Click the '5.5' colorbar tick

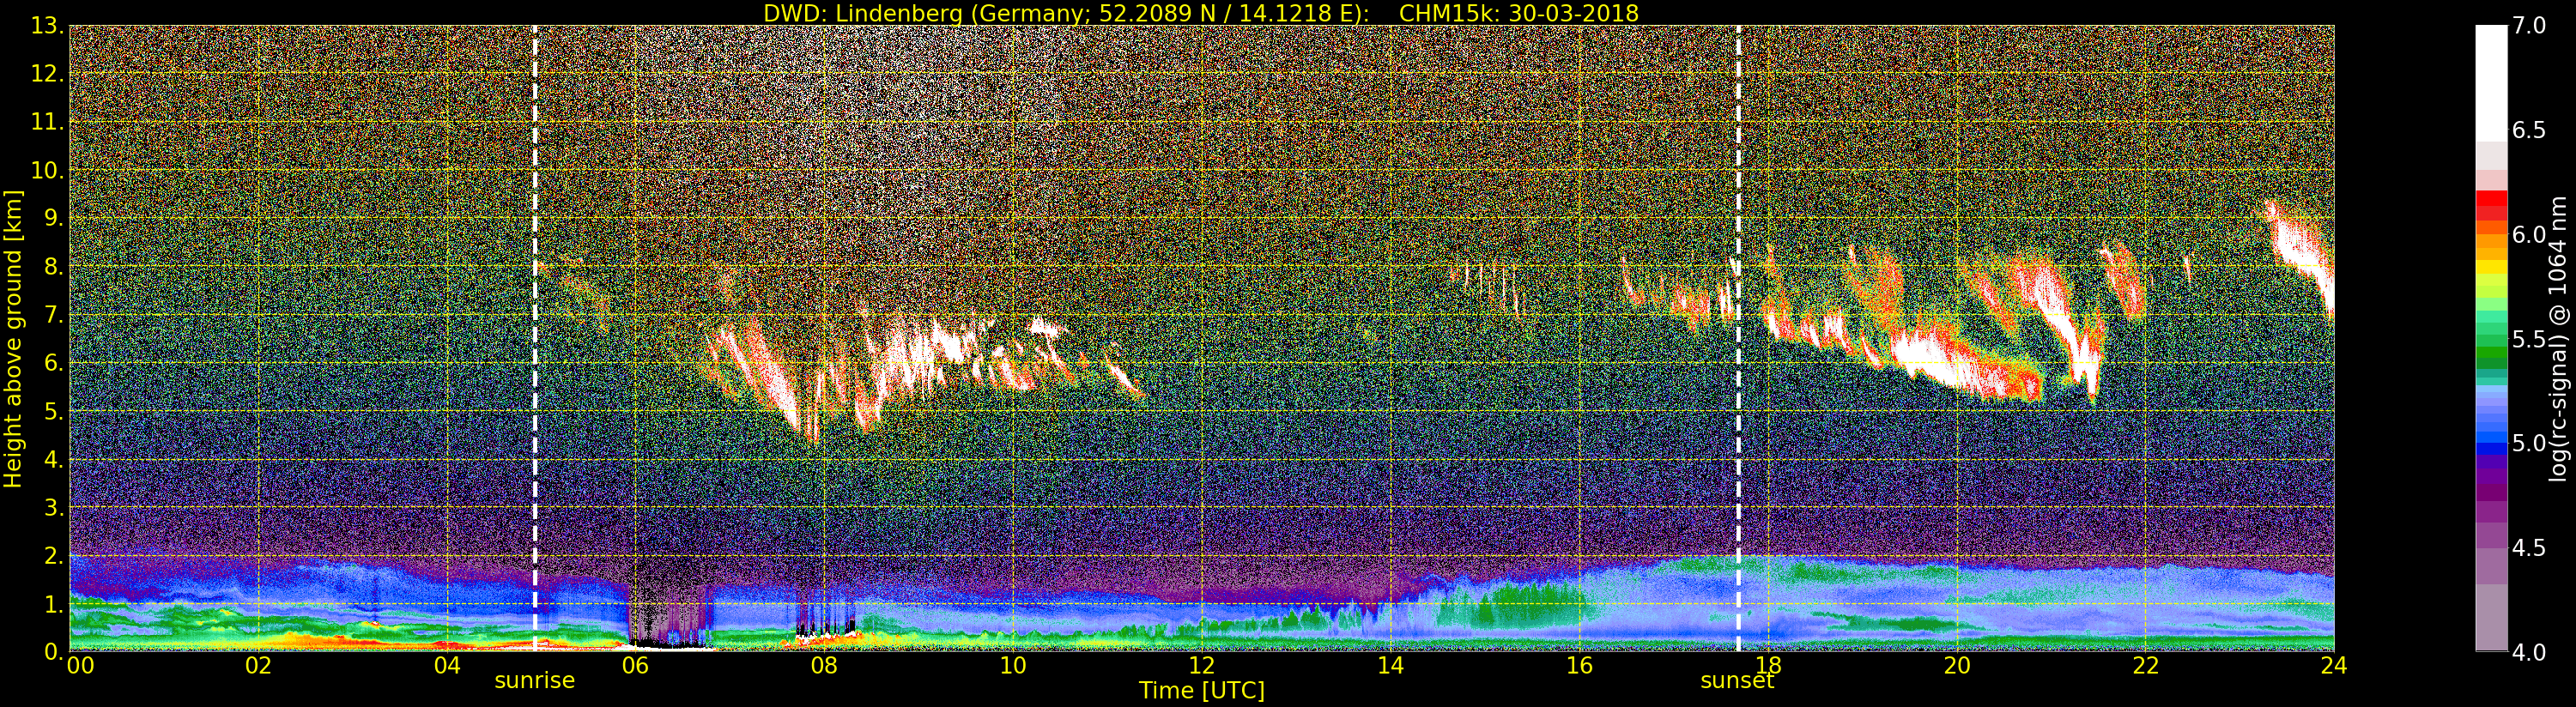pyautogui.click(x=2529, y=339)
